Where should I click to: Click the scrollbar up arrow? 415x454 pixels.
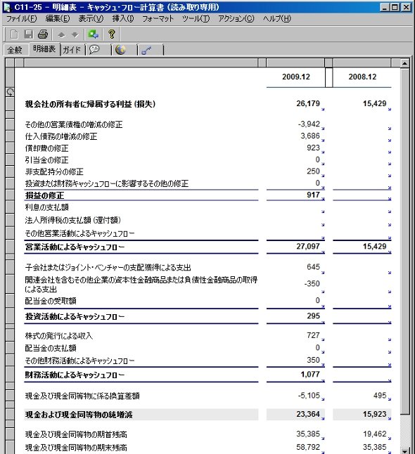pos(405,63)
